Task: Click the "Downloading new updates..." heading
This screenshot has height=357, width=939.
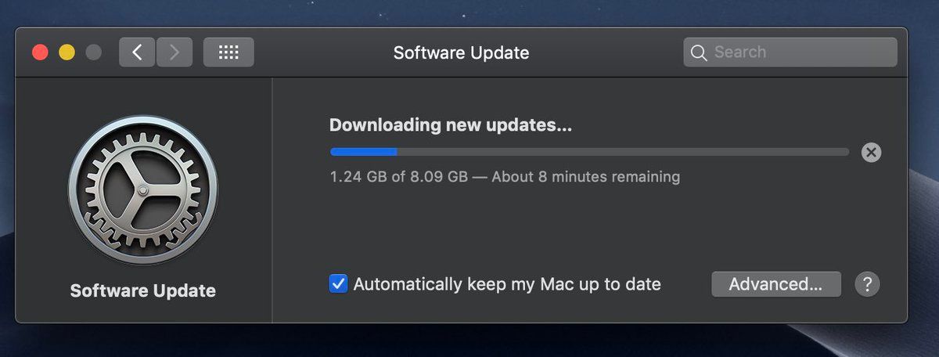Action: click(451, 125)
